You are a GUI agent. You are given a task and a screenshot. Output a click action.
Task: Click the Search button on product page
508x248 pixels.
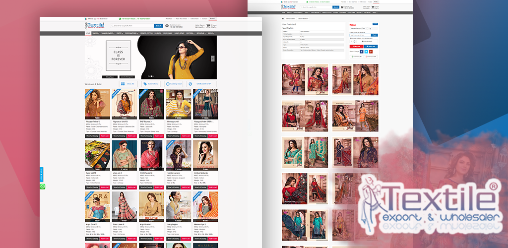click(x=336, y=7)
